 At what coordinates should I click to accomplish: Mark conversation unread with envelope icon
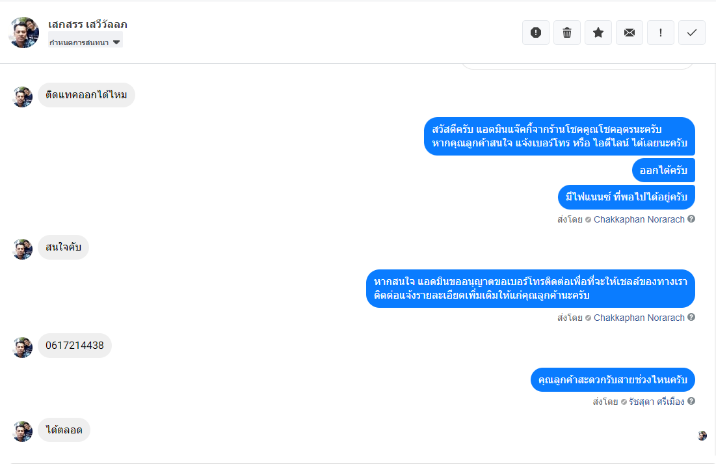point(630,33)
